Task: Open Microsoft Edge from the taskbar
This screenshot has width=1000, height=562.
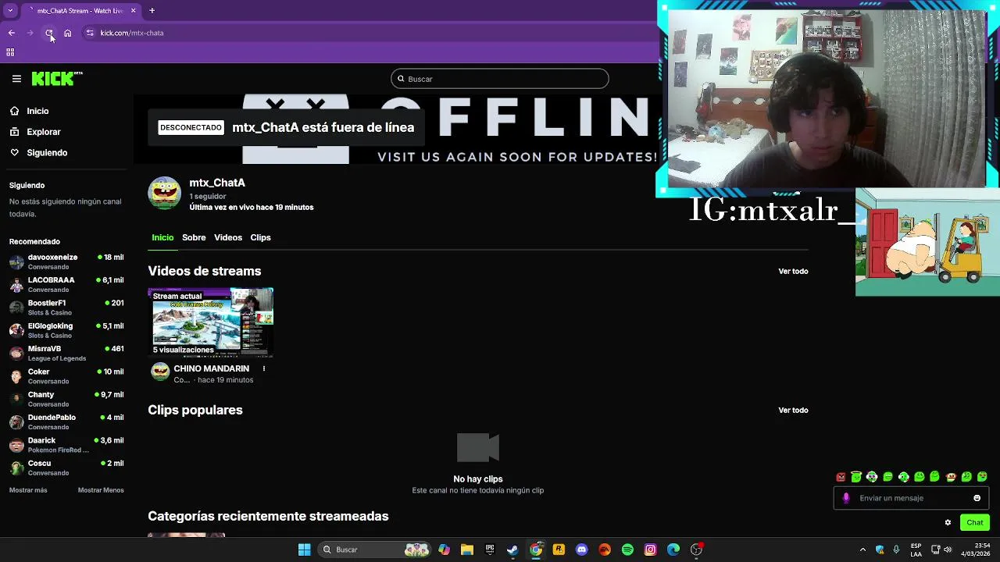Action: pyautogui.click(x=673, y=550)
